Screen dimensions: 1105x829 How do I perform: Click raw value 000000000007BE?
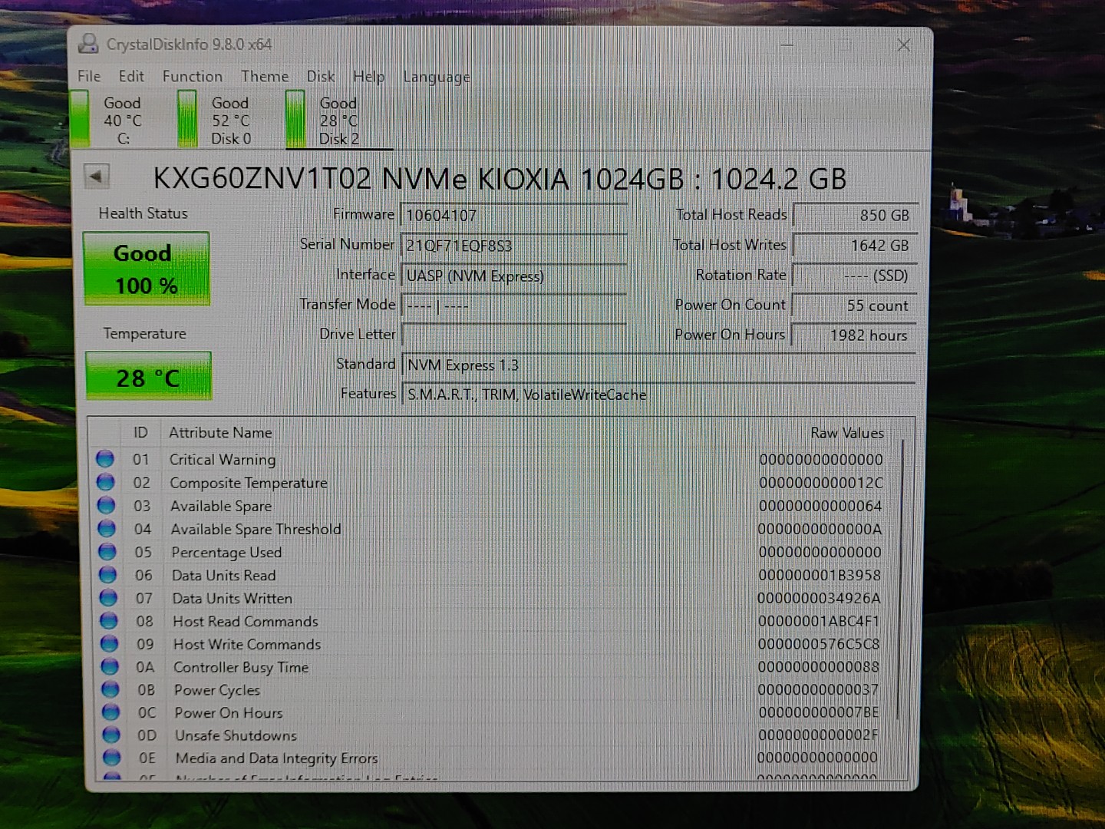tap(818, 712)
